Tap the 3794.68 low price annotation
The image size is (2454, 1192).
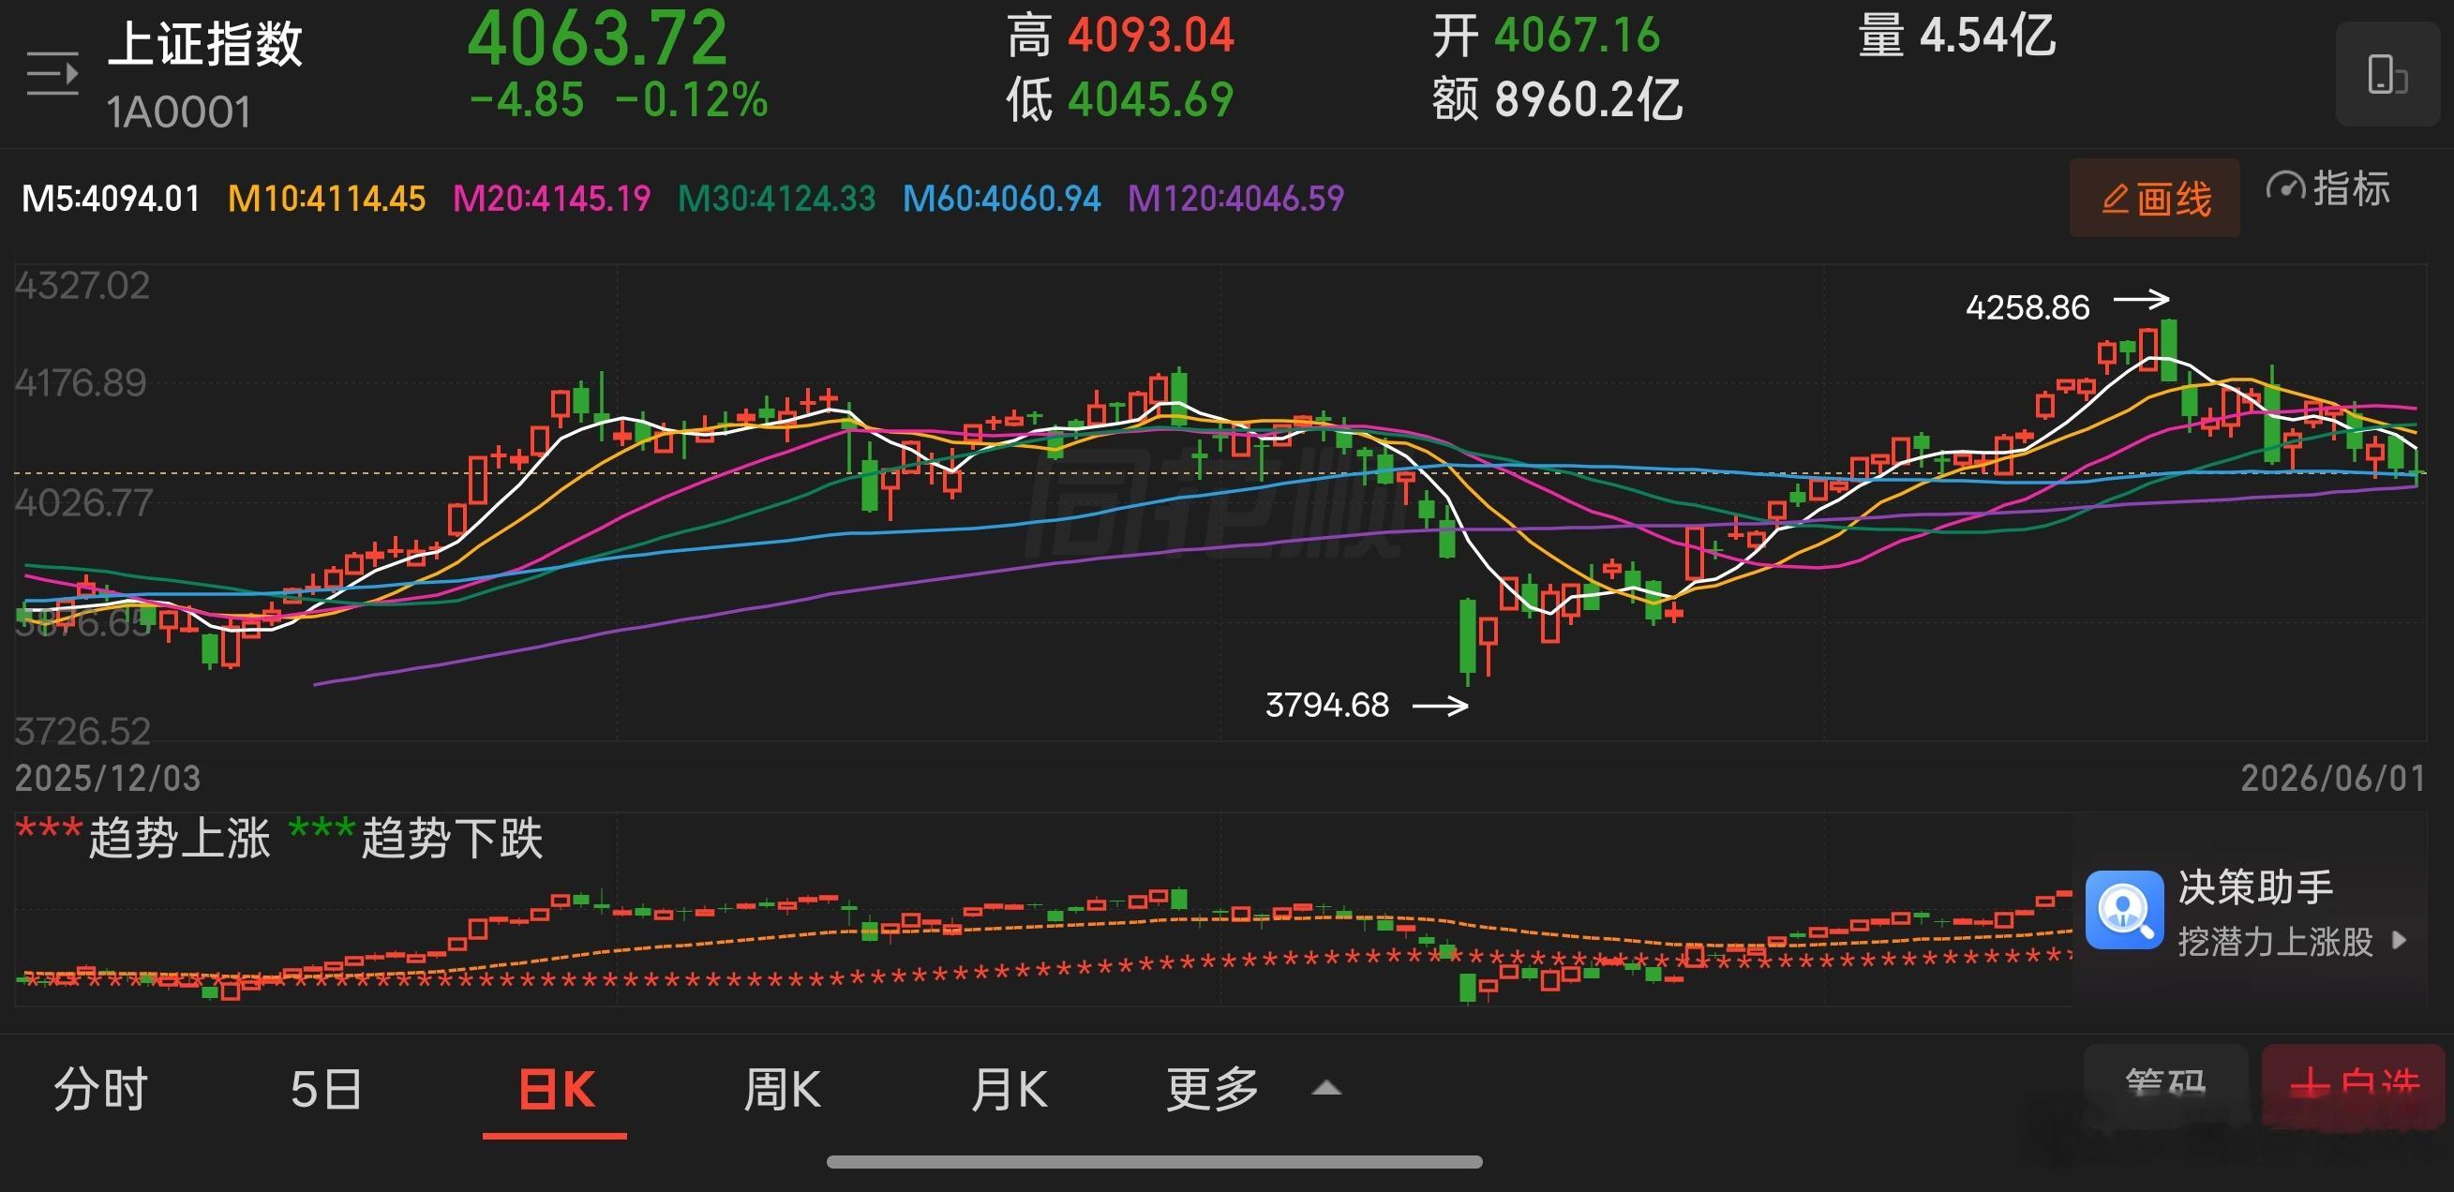[x=1326, y=705]
